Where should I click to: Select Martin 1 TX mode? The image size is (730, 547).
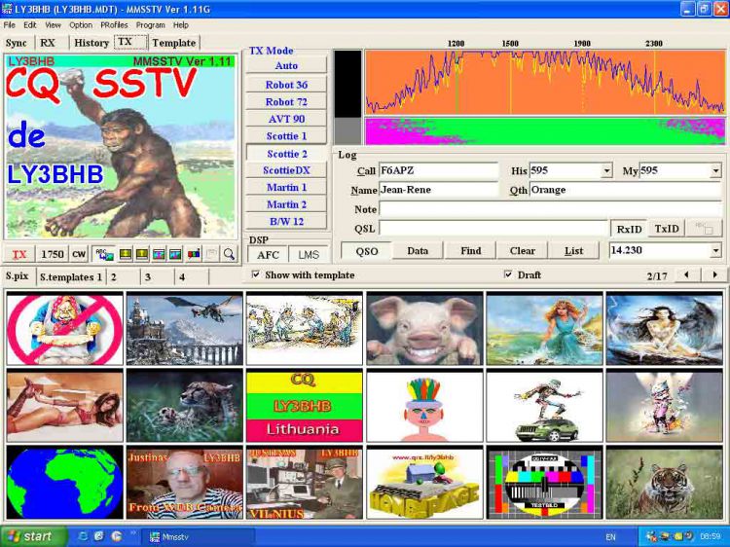click(286, 187)
